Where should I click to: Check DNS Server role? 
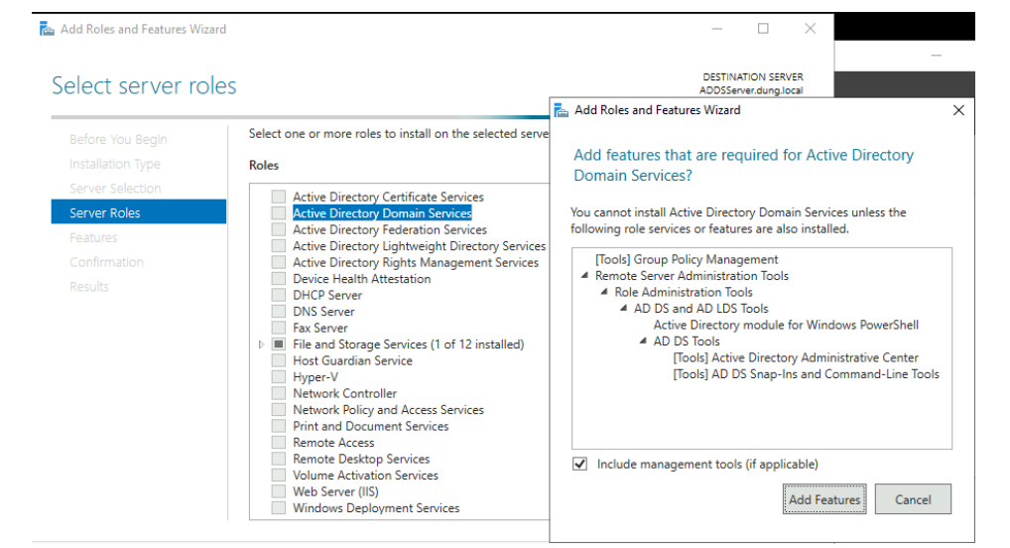coord(278,312)
